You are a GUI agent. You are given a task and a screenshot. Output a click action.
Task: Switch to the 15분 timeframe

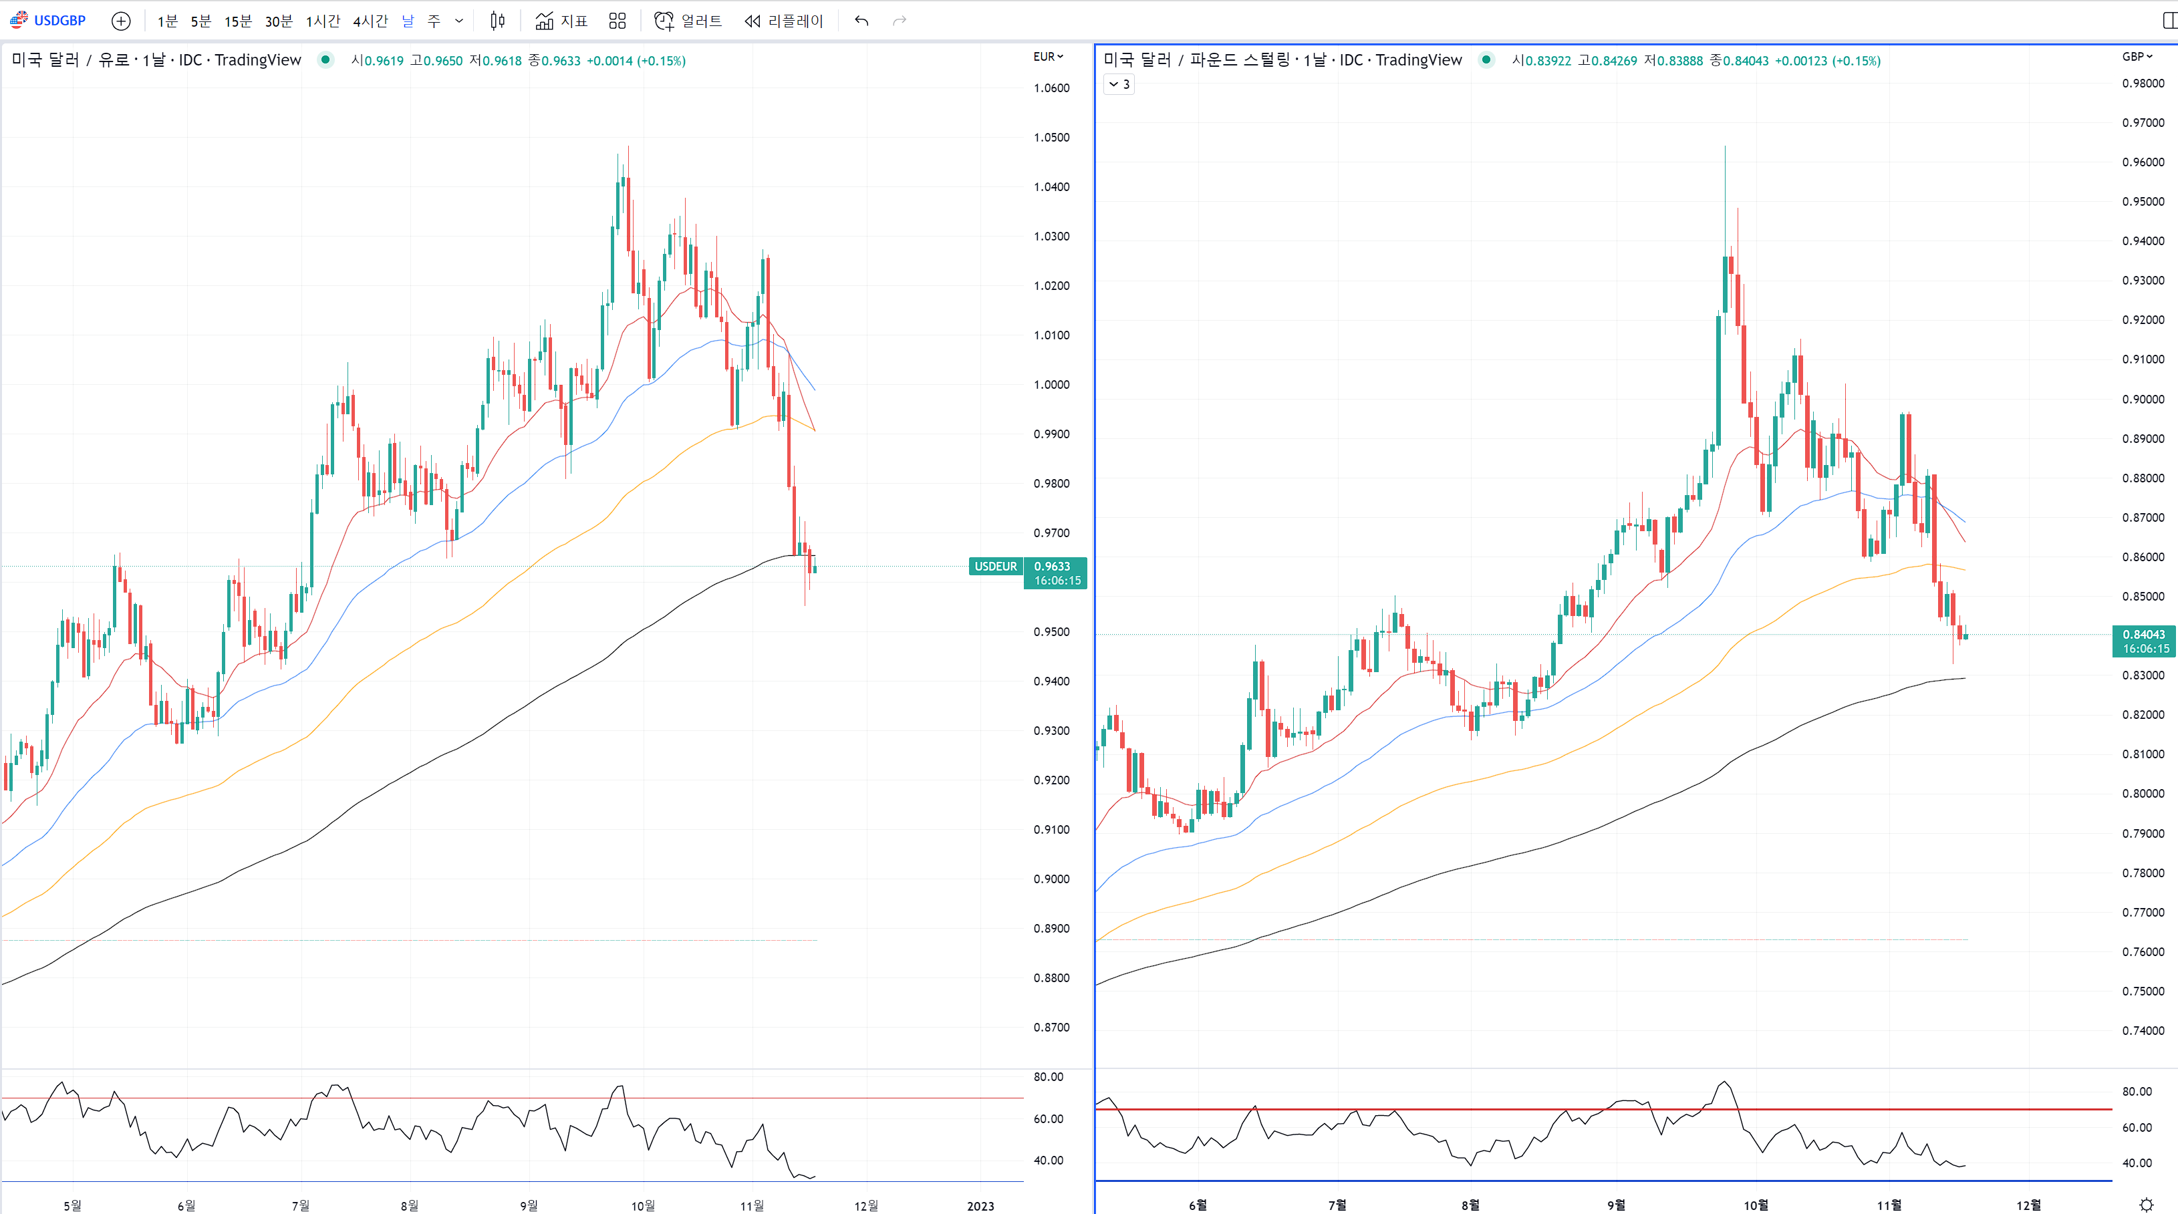click(x=238, y=21)
